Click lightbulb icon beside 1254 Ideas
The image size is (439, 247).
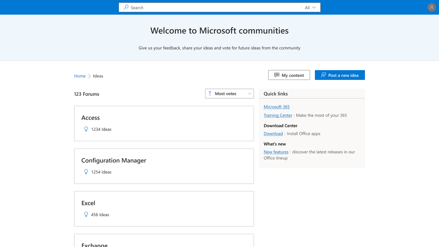tap(86, 172)
